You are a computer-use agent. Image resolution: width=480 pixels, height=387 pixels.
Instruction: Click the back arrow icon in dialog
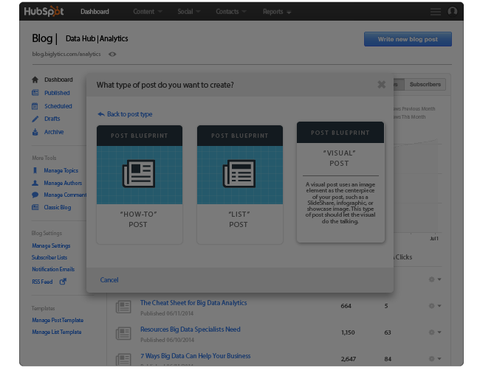(101, 114)
